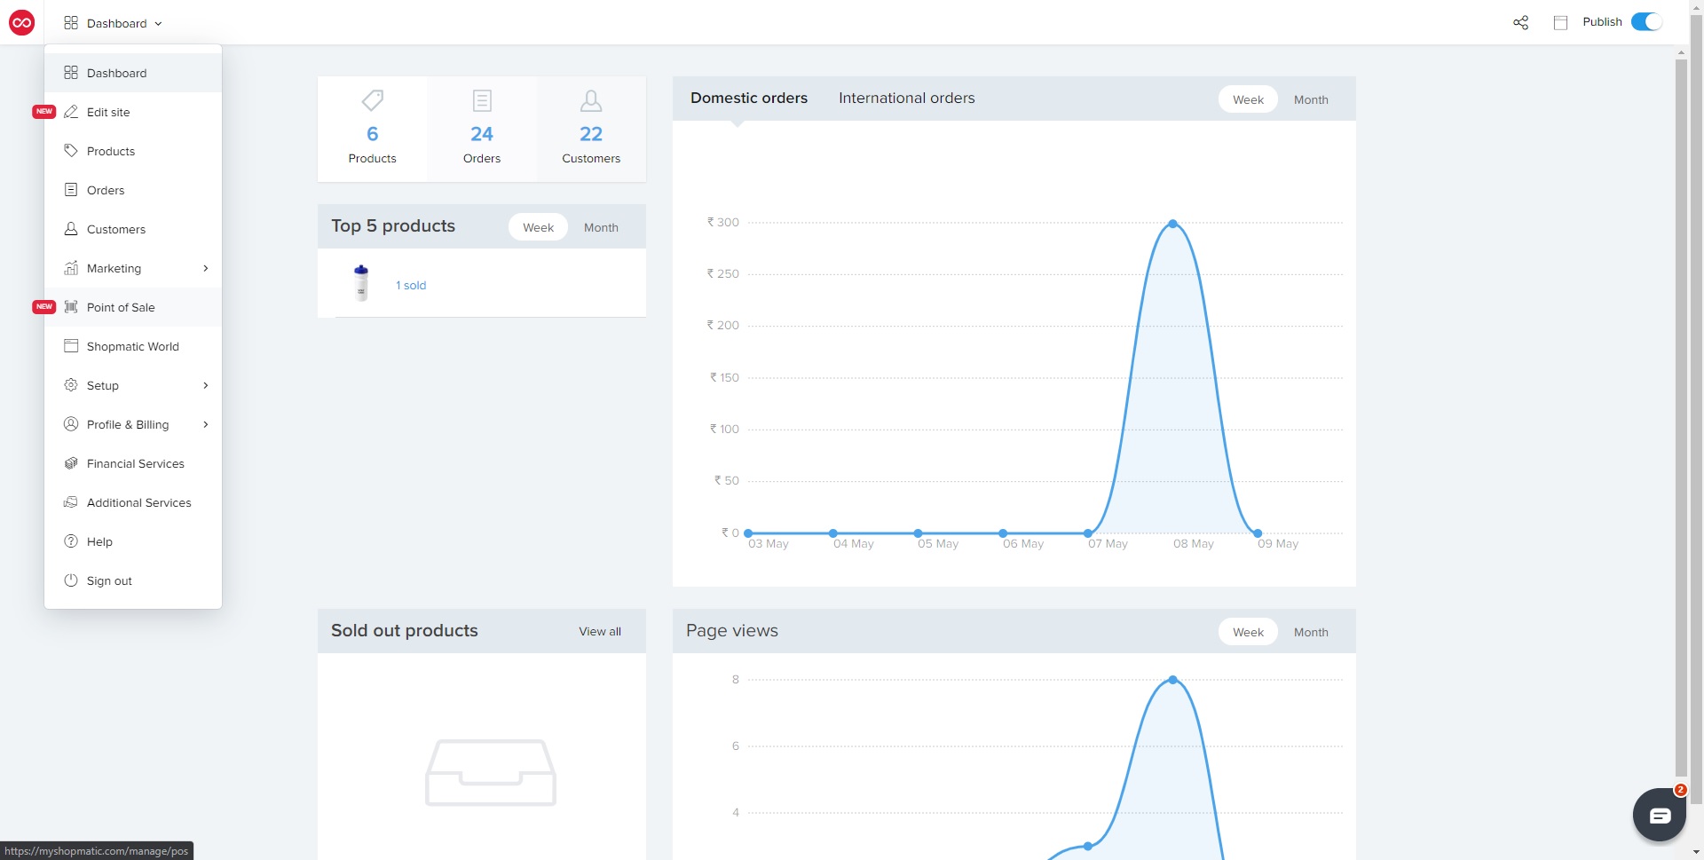Viewport: 1704px width, 860px height.
Task: Click the preview window icon beside Publish
Action: [1560, 23]
